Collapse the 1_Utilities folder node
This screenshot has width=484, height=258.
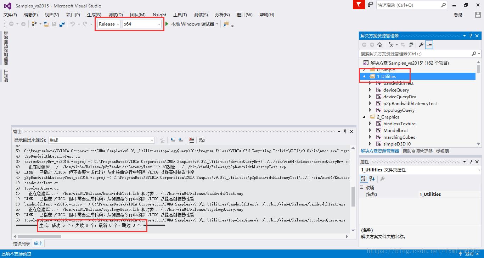(x=364, y=76)
